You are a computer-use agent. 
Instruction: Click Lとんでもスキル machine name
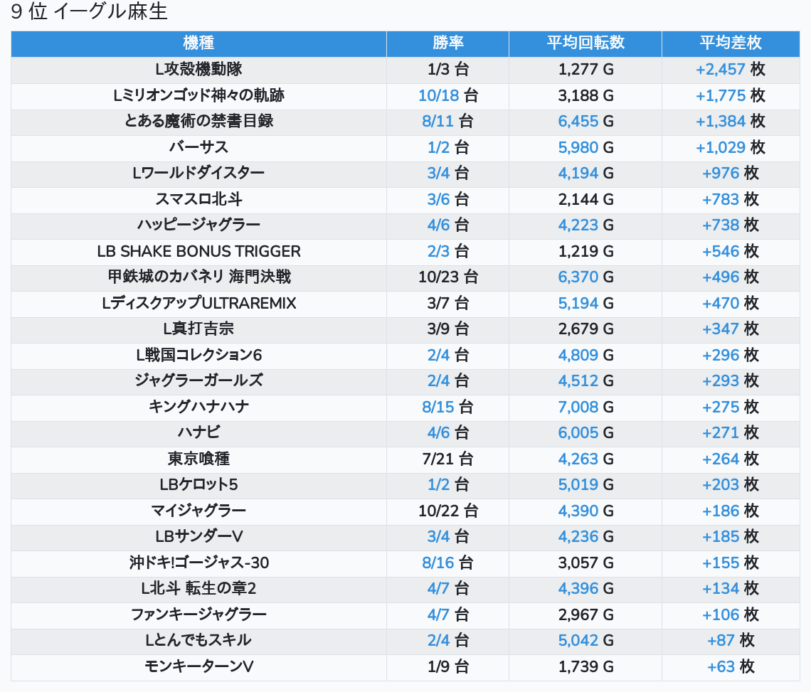pos(198,641)
